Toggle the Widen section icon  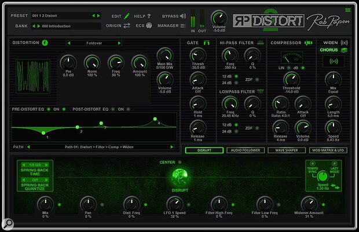click(344, 43)
